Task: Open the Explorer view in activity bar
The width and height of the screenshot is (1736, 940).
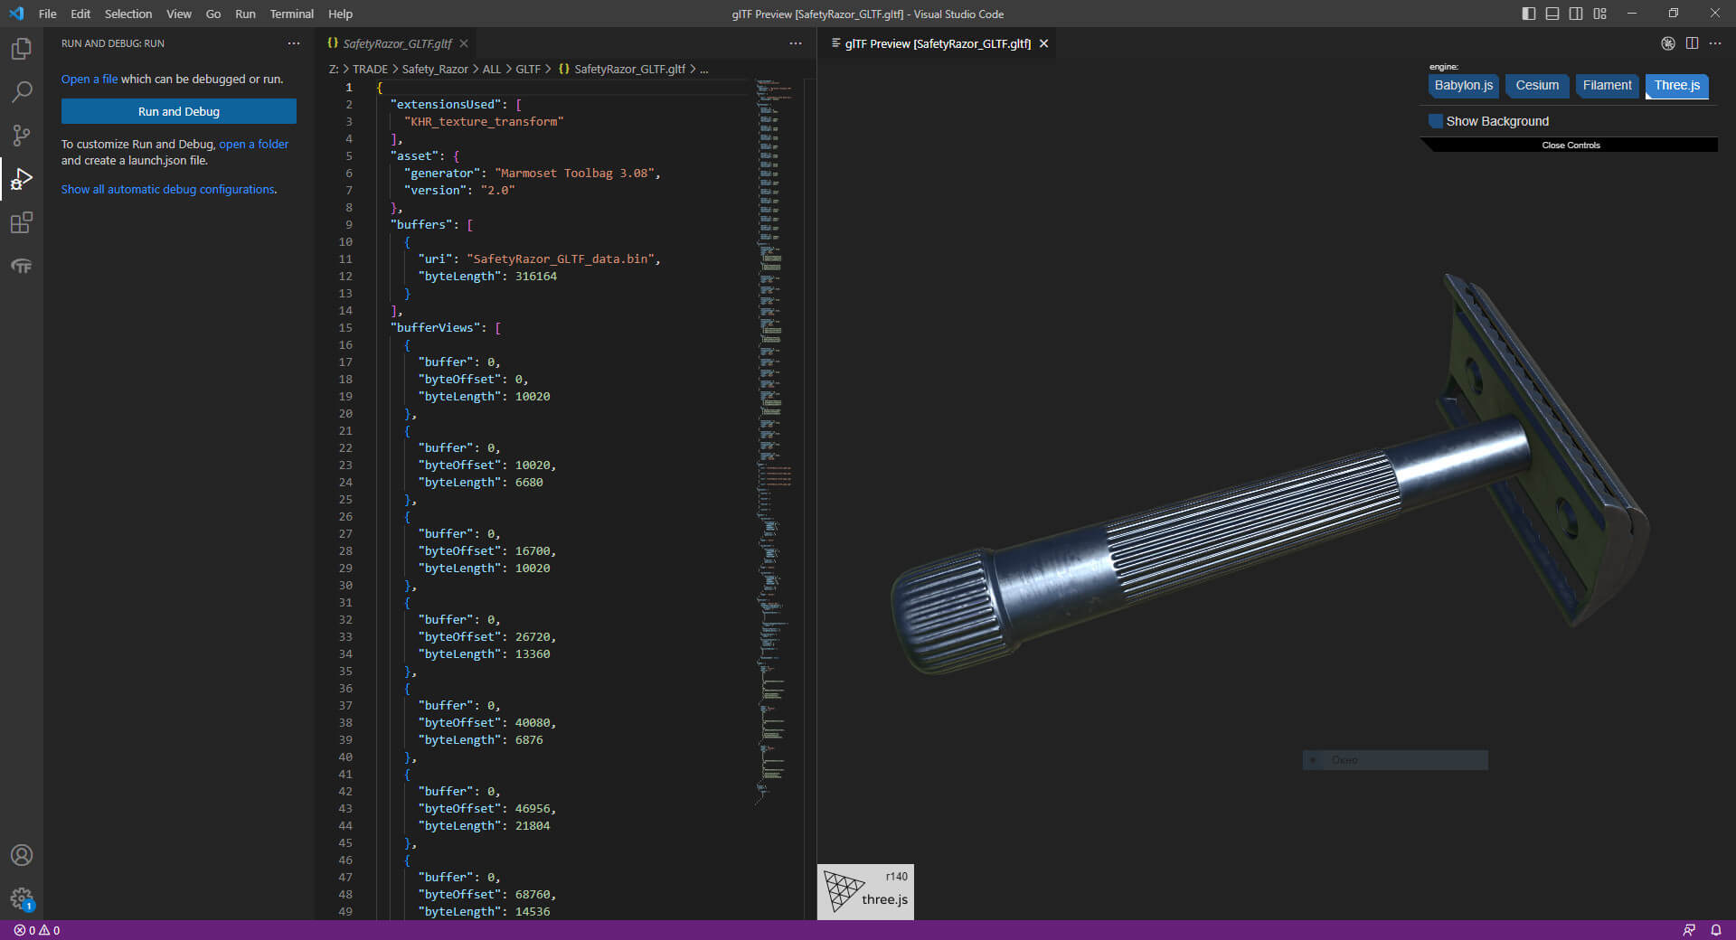Action: click(x=22, y=49)
